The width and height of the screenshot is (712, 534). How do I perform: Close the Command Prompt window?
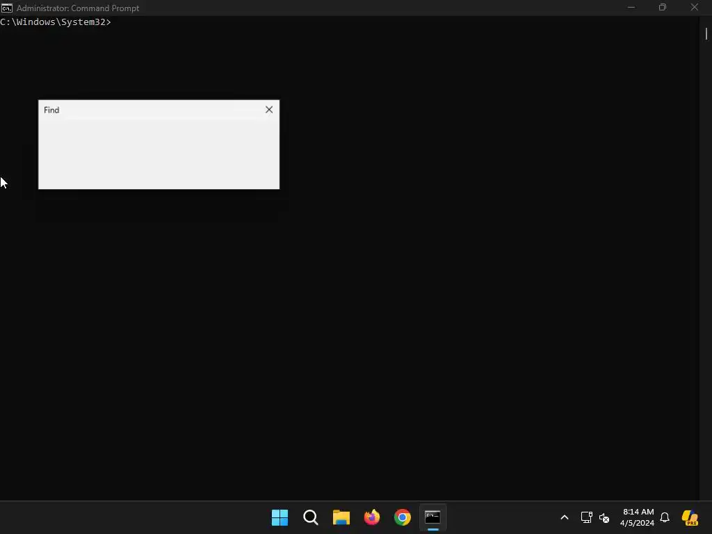click(x=695, y=7)
